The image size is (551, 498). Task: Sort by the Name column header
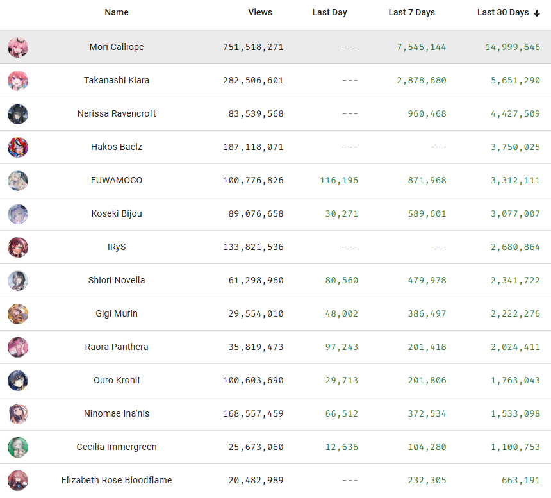tap(117, 12)
